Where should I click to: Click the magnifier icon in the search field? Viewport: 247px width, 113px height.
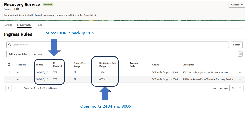pyautogui.click(x=10, y=45)
